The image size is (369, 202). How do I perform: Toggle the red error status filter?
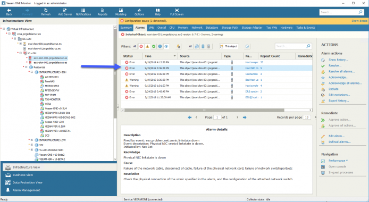coord(141,46)
